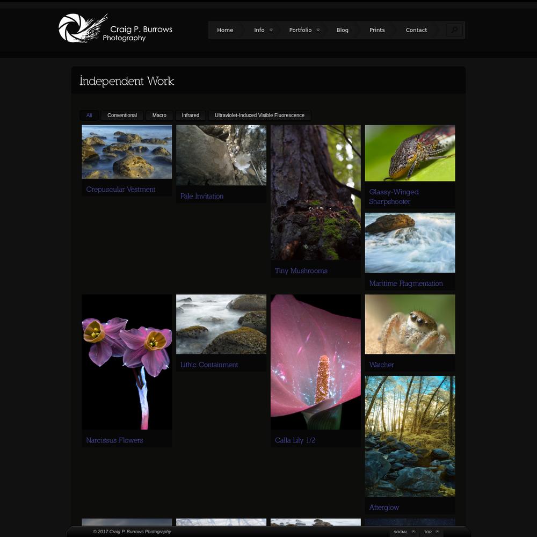Image resolution: width=537 pixels, height=537 pixels.
Task: Click the 2017 copyright footer text
Action: [x=132, y=532]
